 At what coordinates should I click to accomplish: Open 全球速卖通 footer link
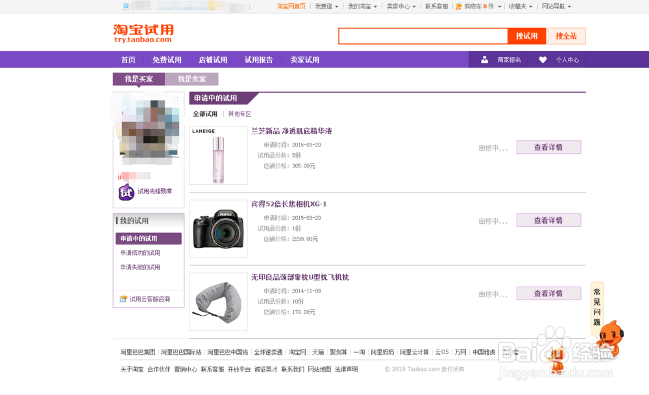click(268, 352)
